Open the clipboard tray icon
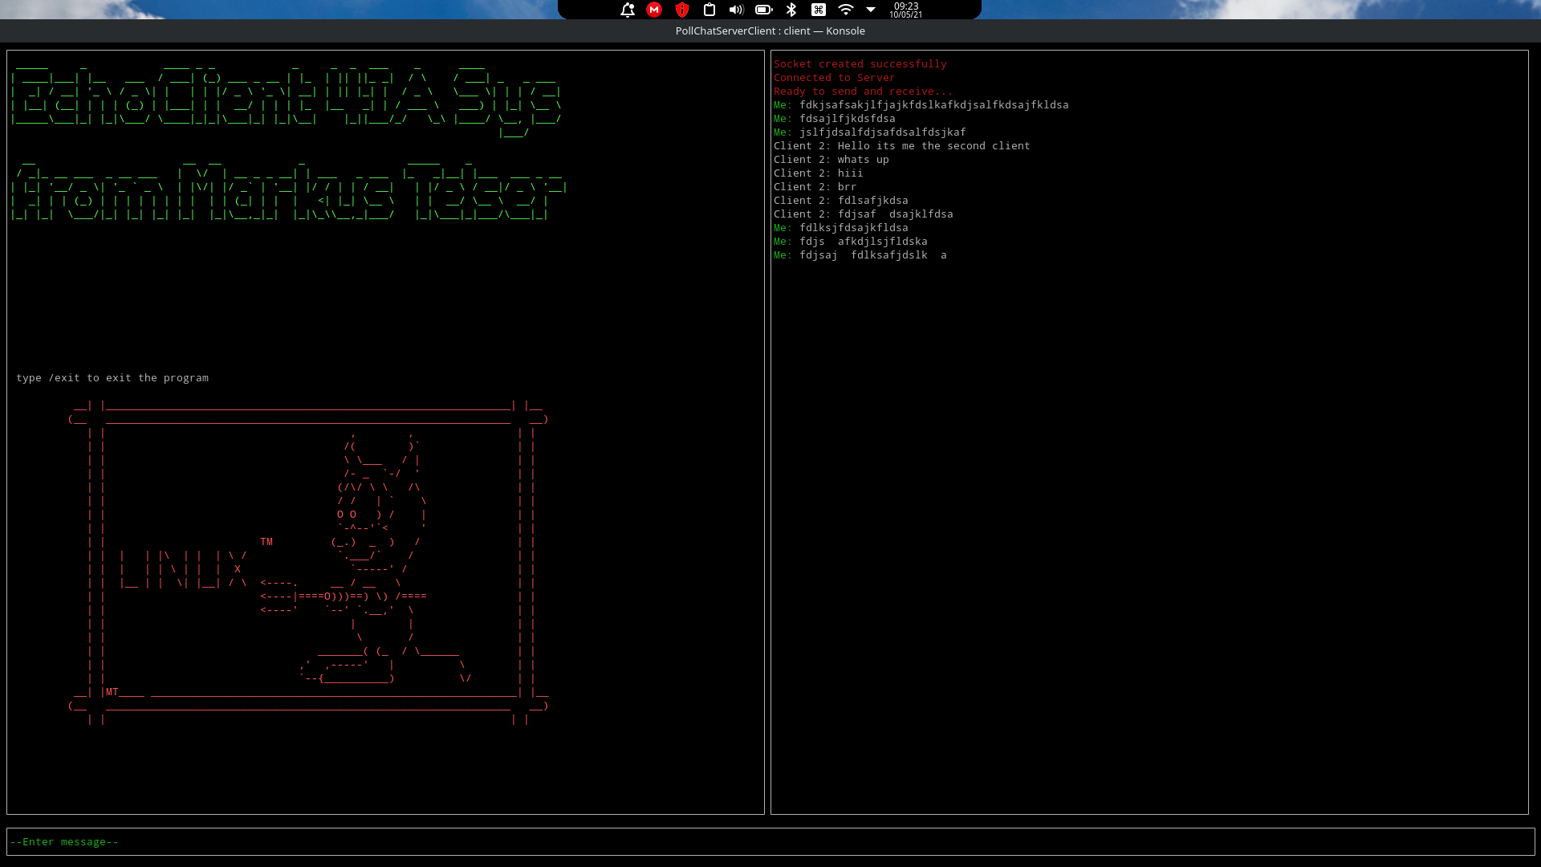The height and width of the screenshot is (867, 1541). [710, 10]
